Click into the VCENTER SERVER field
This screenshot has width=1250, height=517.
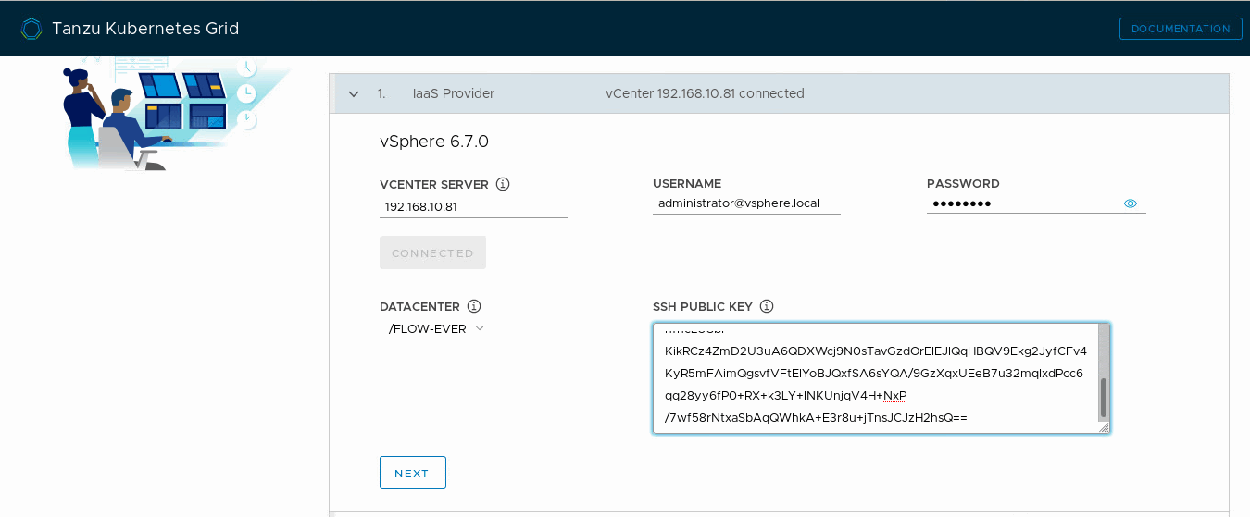tap(473, 206)
